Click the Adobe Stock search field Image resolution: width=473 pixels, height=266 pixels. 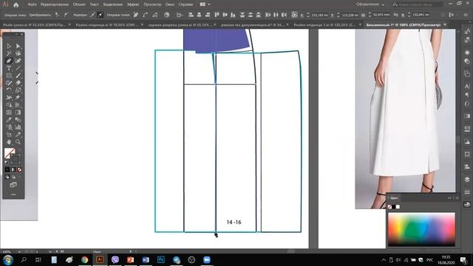click(x=418, y=4)
